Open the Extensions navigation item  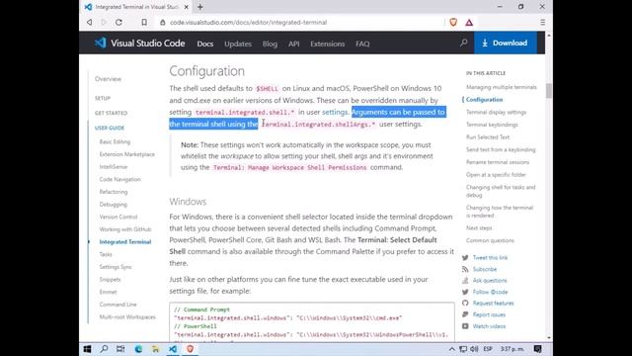pos(327,44)
